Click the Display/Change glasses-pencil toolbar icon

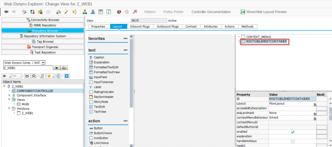[25, 12]
